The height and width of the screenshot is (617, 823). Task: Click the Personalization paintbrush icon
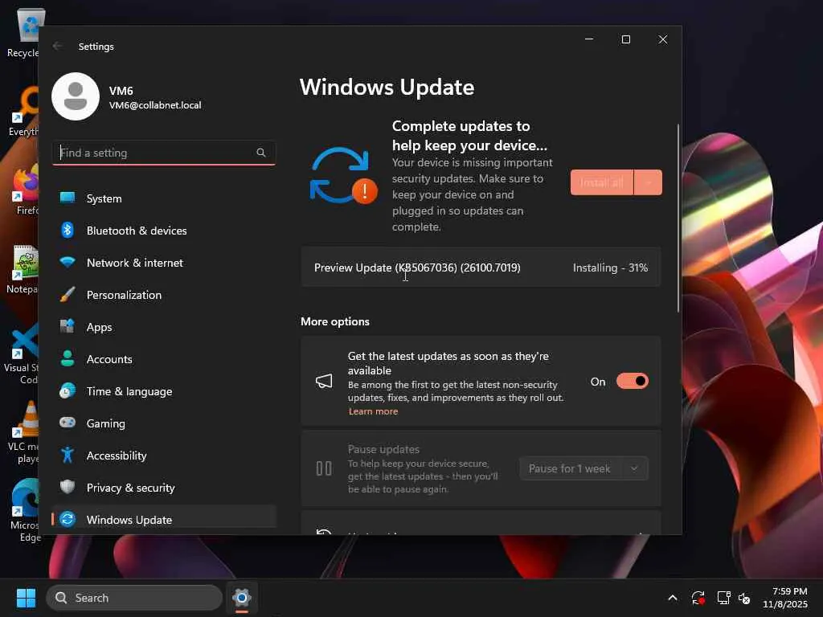coord(68,294)
